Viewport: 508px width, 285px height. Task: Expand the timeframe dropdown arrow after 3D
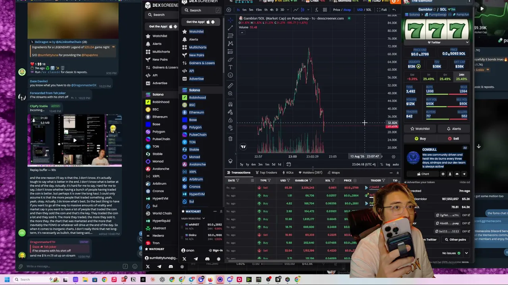tap(288, 10)
